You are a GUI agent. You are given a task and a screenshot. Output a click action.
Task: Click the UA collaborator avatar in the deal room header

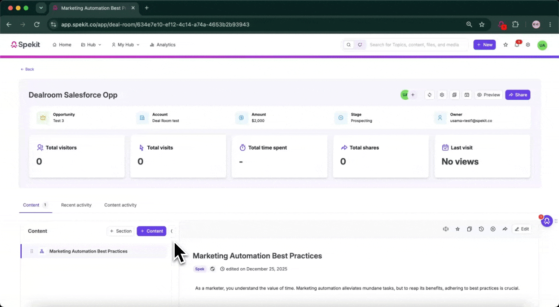pos(404,95)
